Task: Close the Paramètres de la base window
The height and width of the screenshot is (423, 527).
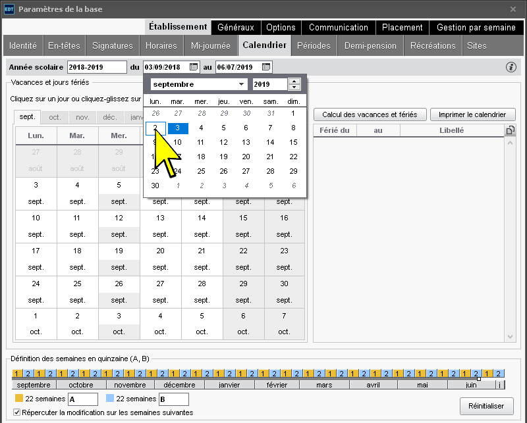Action: pyautogui.click(x=513, y=9)
